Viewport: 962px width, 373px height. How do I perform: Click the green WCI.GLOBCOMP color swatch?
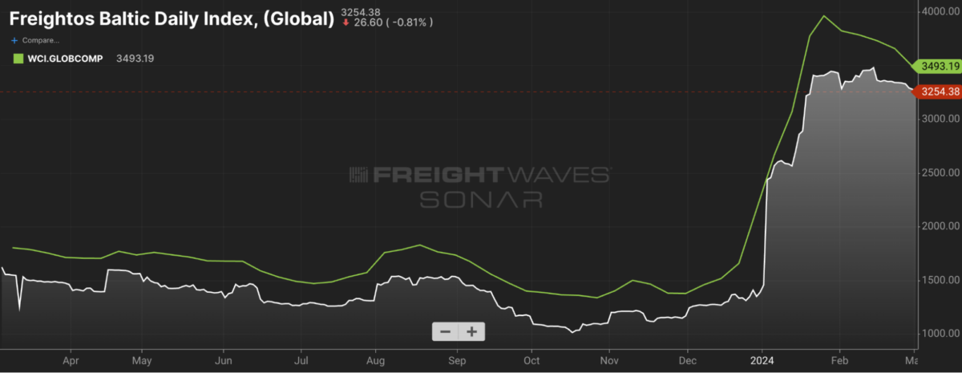(x=17, y=58)
